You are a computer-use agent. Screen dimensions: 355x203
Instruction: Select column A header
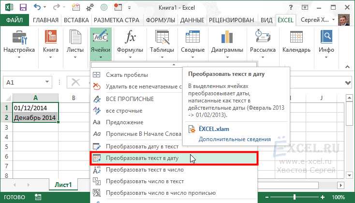(x=35, y=98)
